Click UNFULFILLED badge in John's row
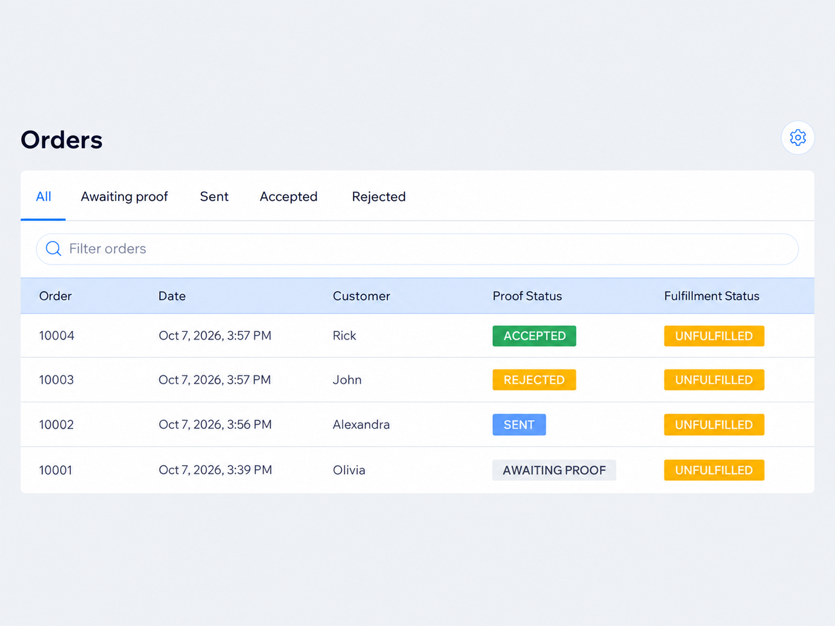835x626 pixels. tap(714, 380)
